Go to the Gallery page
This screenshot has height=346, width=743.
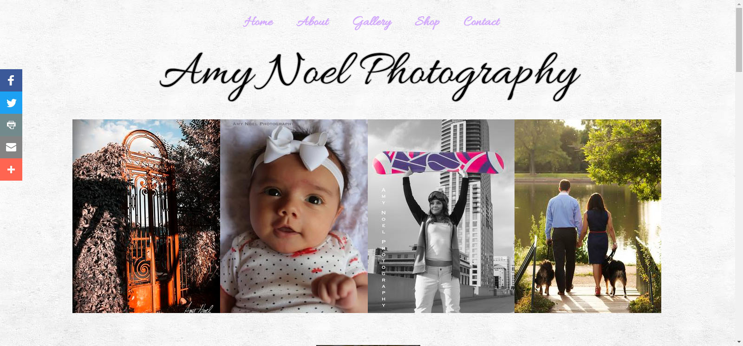pos(372,22)
